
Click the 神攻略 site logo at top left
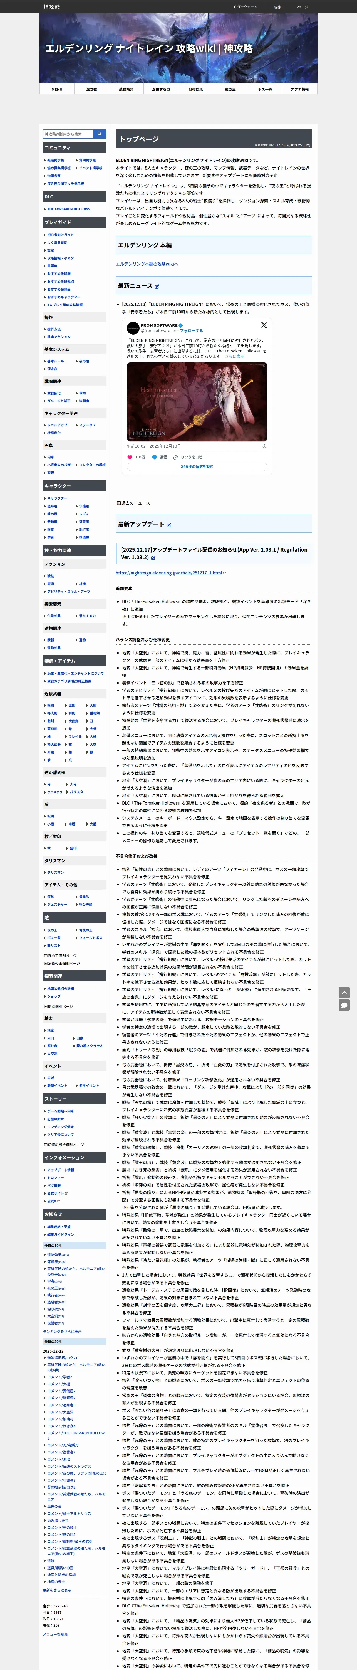coord(51,6)
